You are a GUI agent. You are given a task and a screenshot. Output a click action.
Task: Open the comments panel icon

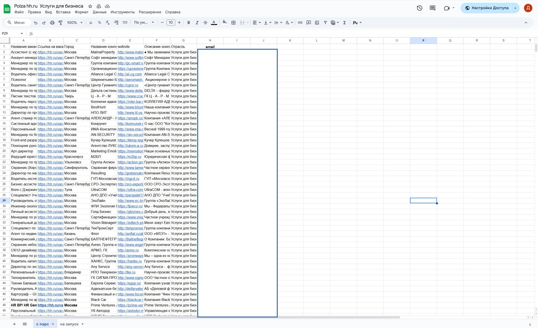pyautogui.click(x=432, y=8)
